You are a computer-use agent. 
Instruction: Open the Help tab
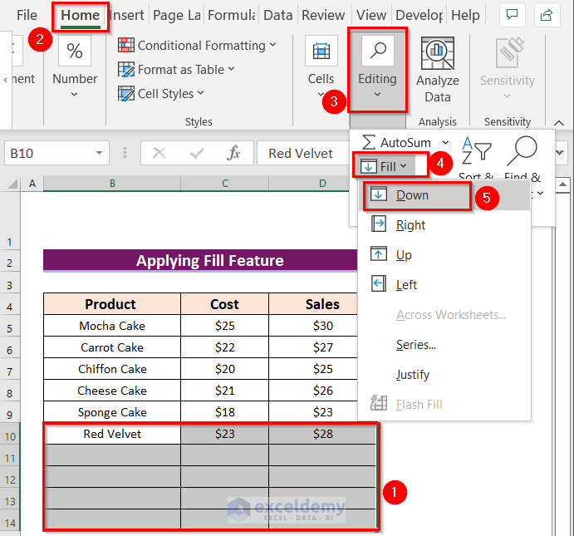click(x=465, y=15)
